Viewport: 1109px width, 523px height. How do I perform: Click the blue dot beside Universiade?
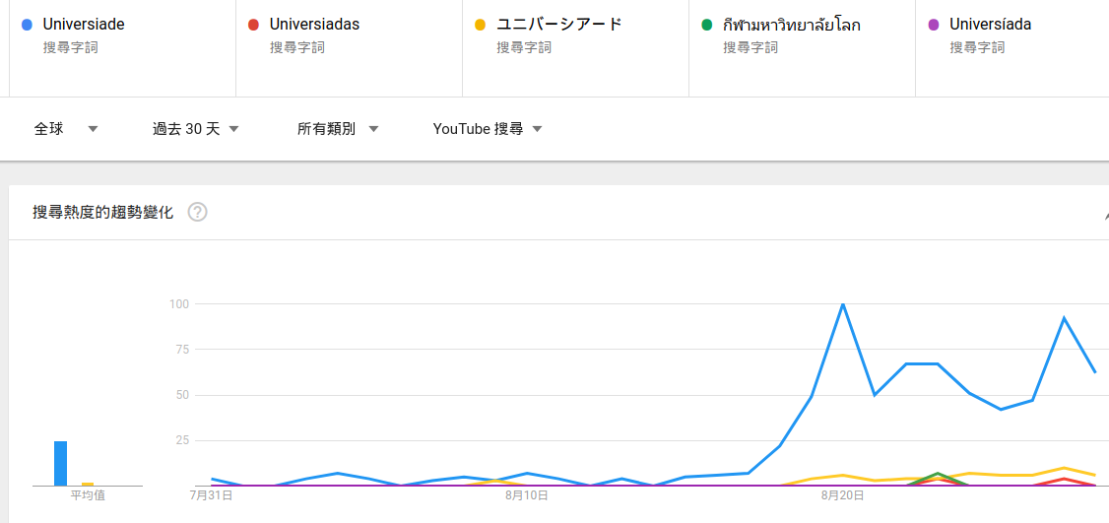pos(27,25)
